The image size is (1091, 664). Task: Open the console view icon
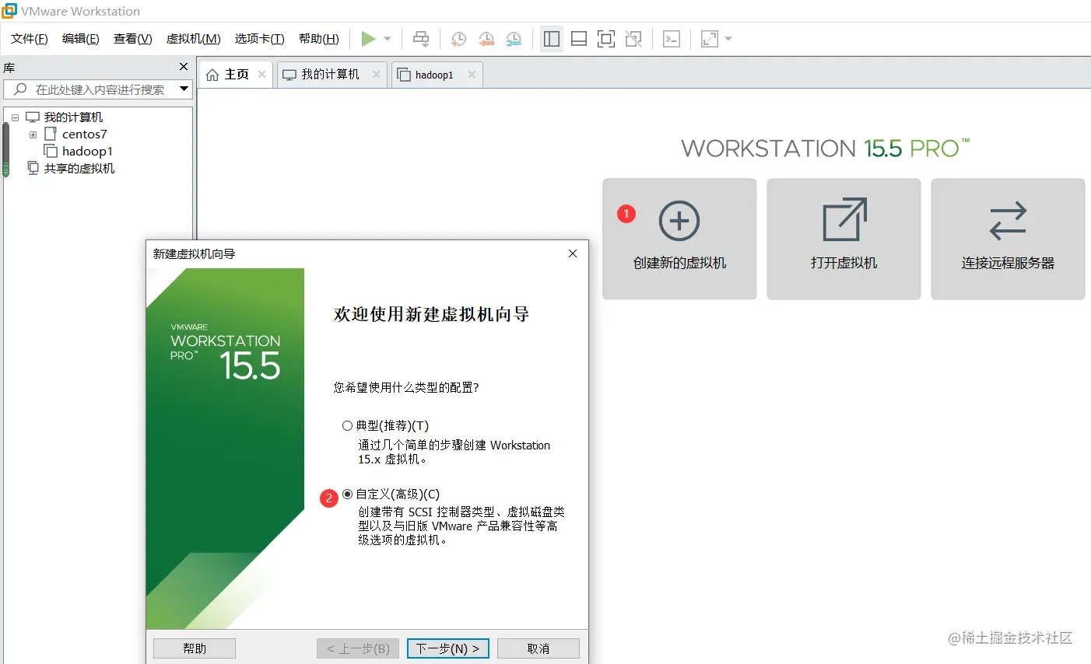[x=672, y=39]
